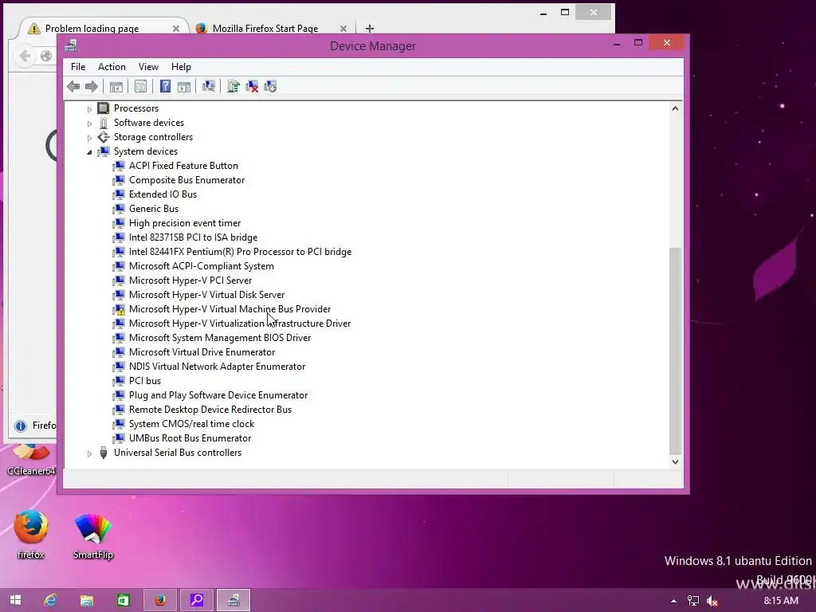Click Firefox back navigation button
Viewport: 816px width, 612px height.
[25, 56]
